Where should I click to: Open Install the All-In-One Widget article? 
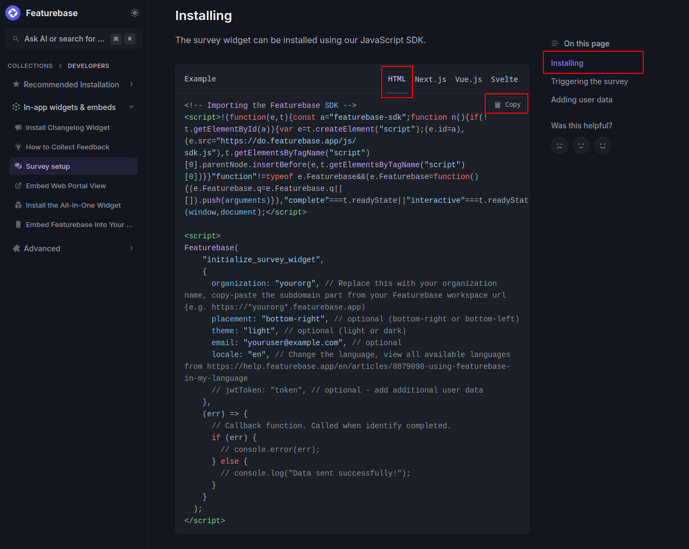pyautogui.click(x=73, y=205)
